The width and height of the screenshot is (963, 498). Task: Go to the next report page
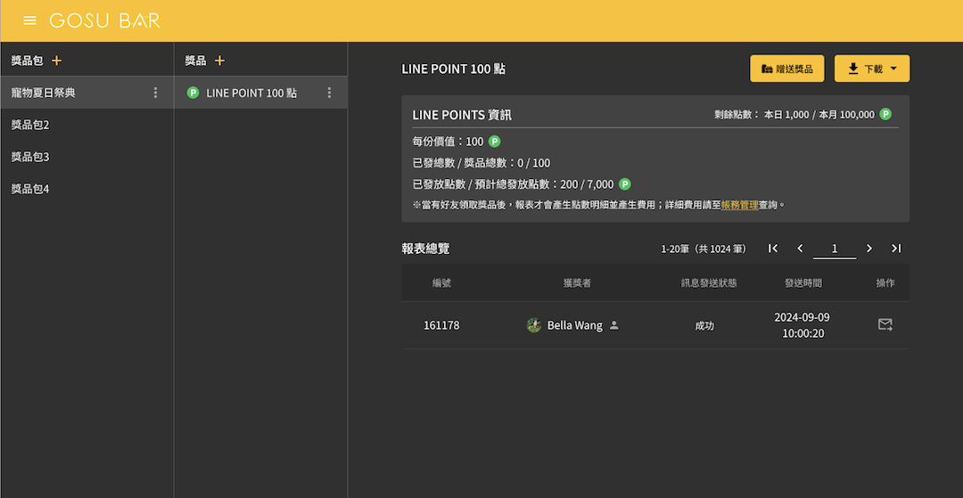point(869,249)
